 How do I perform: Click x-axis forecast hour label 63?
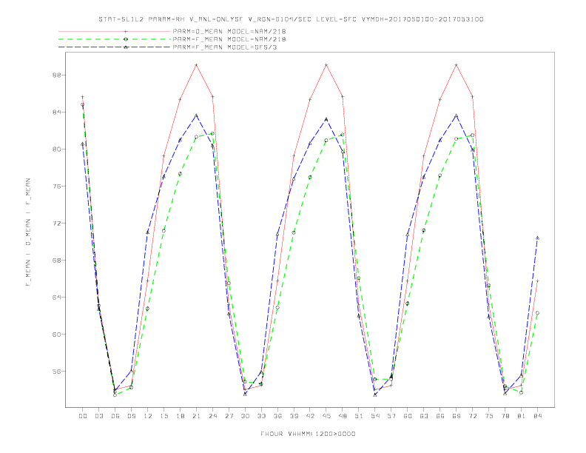[424, 416]
